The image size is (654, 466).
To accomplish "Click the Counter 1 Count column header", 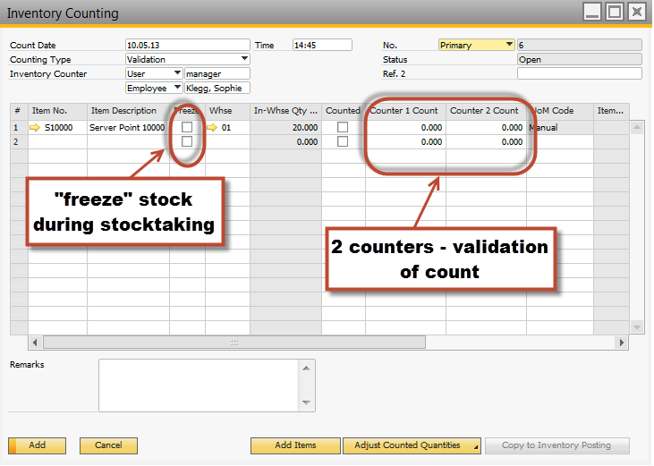I will click(x=404, y=111).
